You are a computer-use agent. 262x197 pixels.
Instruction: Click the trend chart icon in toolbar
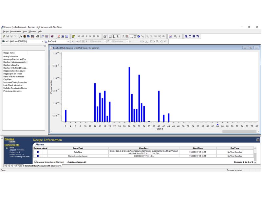170,36
